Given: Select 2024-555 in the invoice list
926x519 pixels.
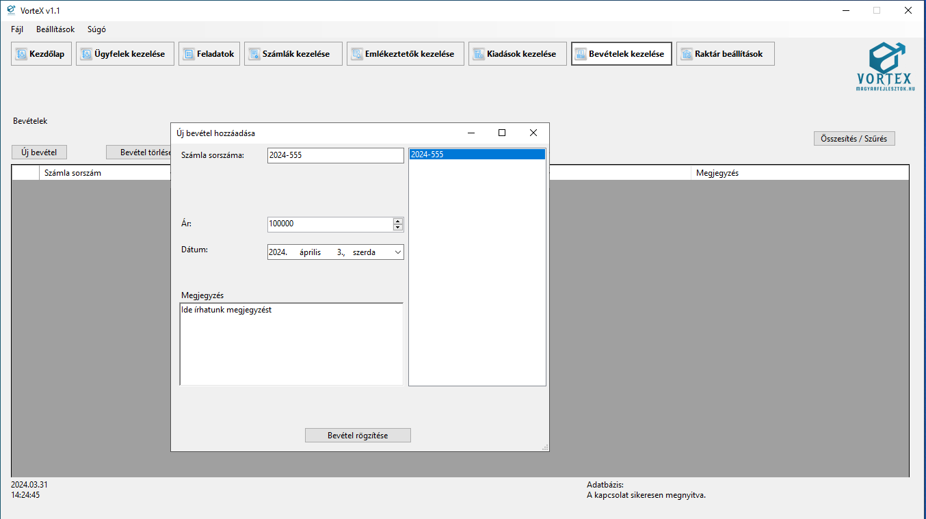Looking at the screenshot, I should click(x=477, y=155).
